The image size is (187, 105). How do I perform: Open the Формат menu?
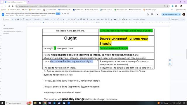(28, 16)
